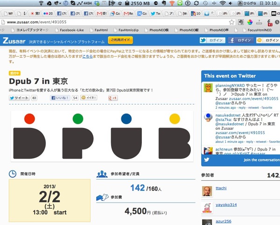280x225 pixels.
Task: Open the ひらがな input source menu
Action: [x=247, y=3]
